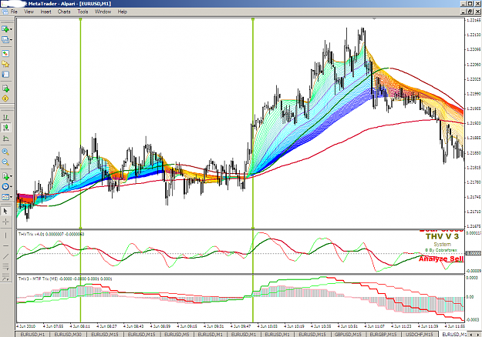This screenshot has width=482, height=337.
Task: Expand the Indicators dropdown arrow
Action: click(11, 176)
